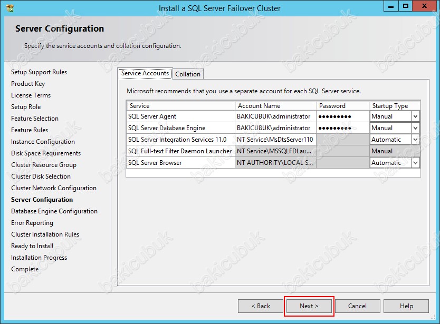Minimize the installer window
The image size is (440, 324).
pyautogui.click(x=391, y=6)
